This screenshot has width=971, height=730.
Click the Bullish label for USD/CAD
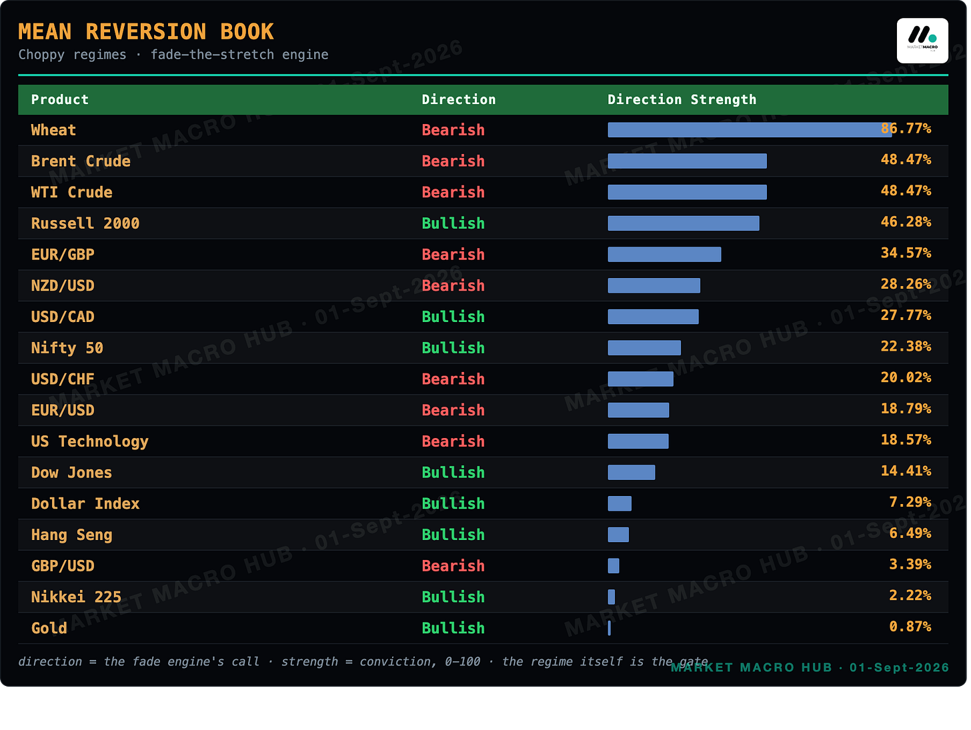(x=453, y=317)
